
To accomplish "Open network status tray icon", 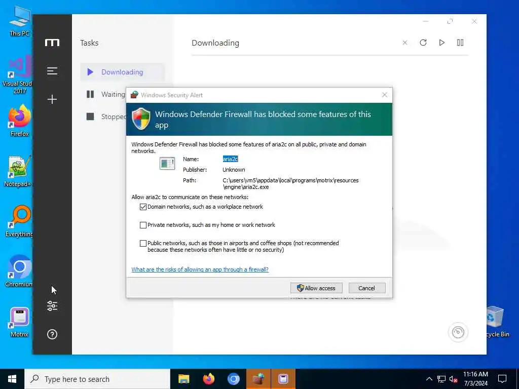I will (x=441, y=379).
